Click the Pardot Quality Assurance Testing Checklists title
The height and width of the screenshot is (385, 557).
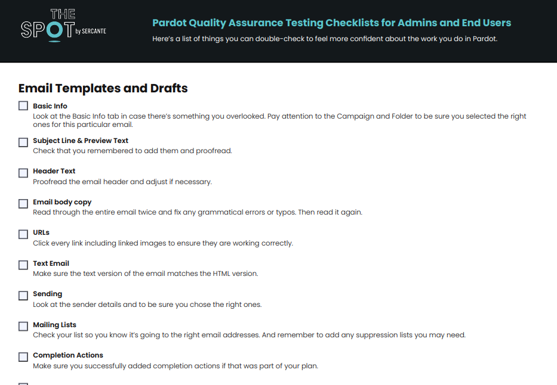[x=331, y=23]
